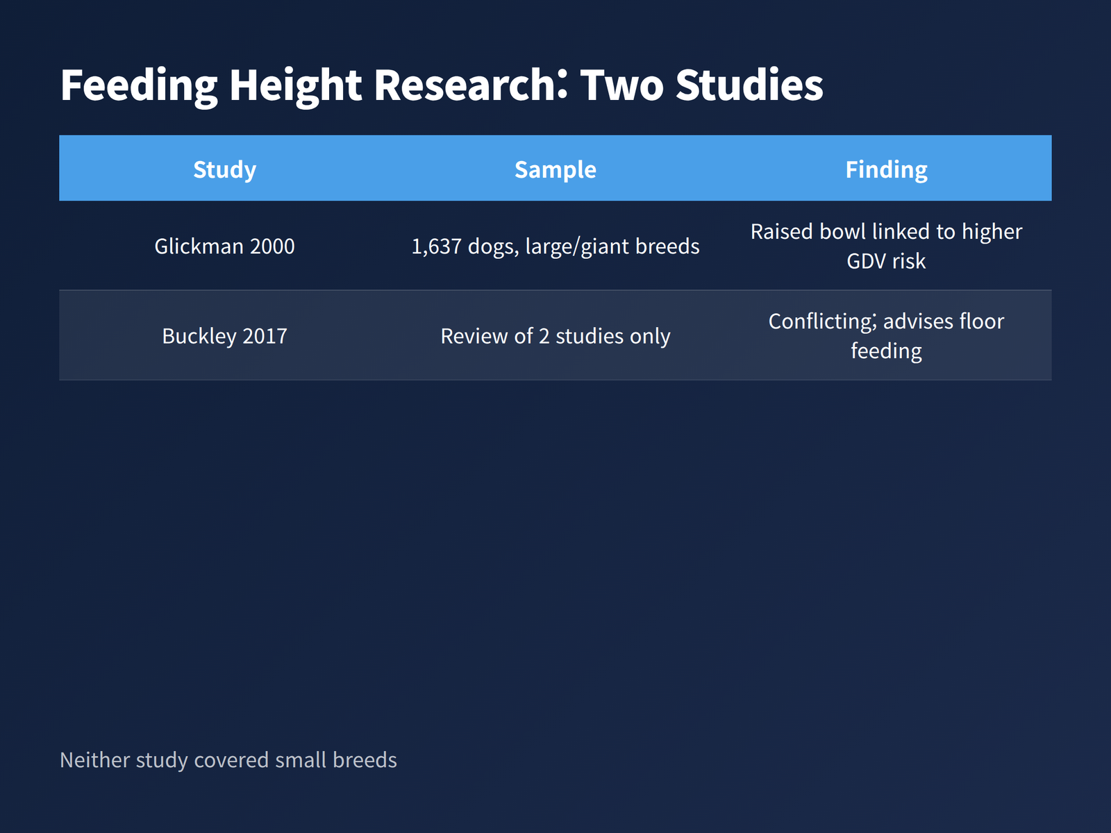Select the 'Review of 2 studies only' cell
Image resolution: width=1111 pixels, height=833 pixels.
pyautogui.click(x=555, y=335)
